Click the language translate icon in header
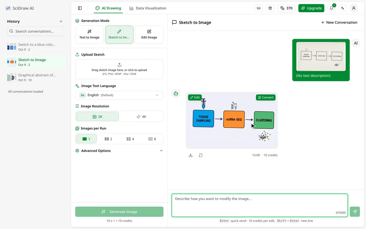Viewport: 366px width, 229px height. (x=343, y=8)
